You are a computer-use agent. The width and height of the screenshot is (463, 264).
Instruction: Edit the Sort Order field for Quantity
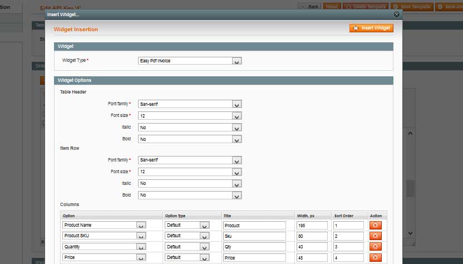tap(348, 247)
